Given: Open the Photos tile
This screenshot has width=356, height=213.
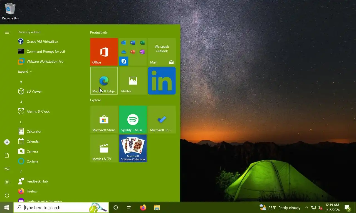Looking at the screenshot, I should click(x=133, y=81).
